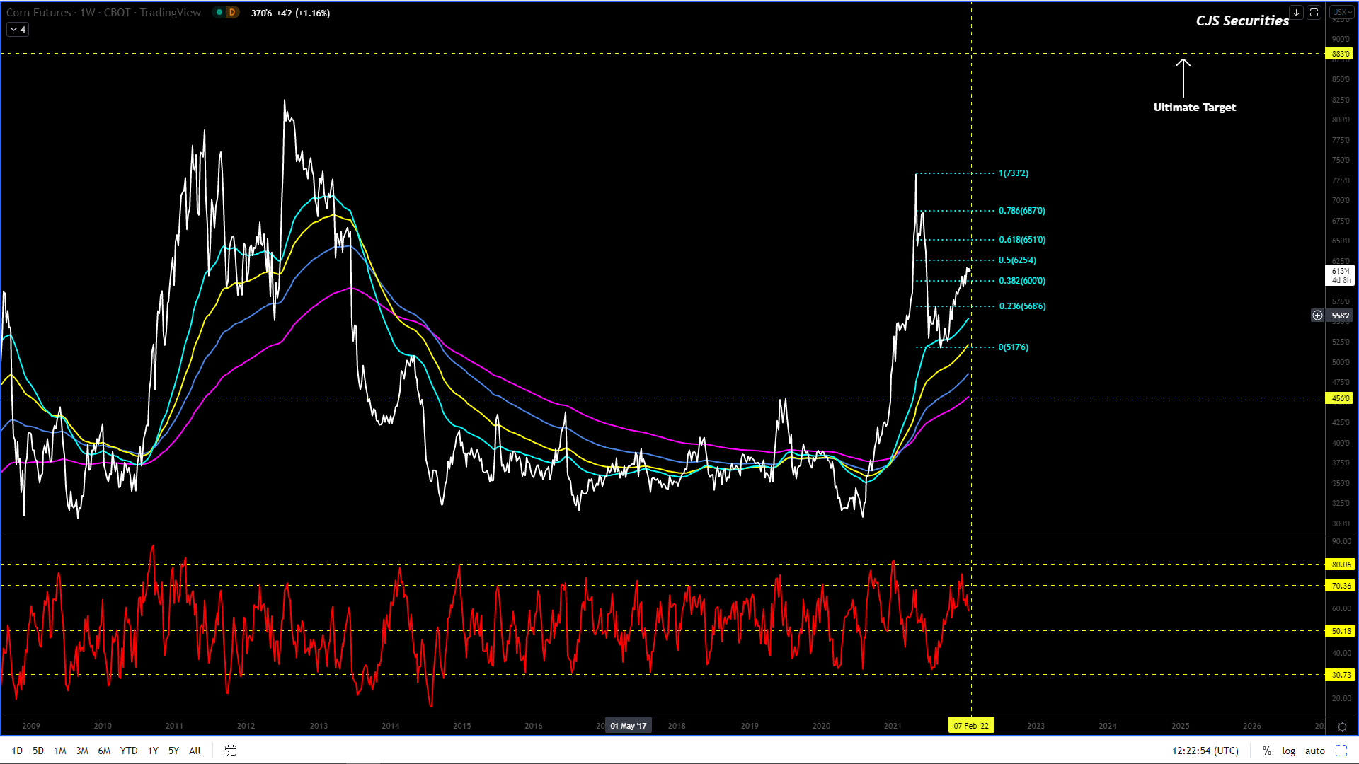
Task: Expand the collapsed indicators legend showing 4
Action: [x=18, y=30]
